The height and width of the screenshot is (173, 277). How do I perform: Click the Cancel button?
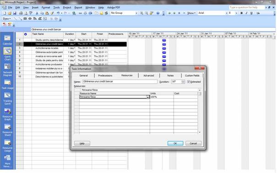point(193,143)
